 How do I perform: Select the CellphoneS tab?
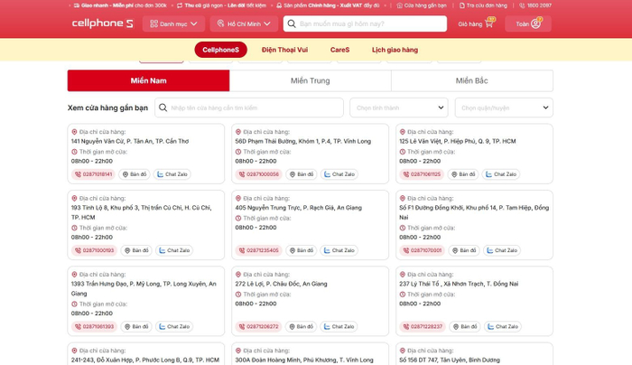click(220, 50)
